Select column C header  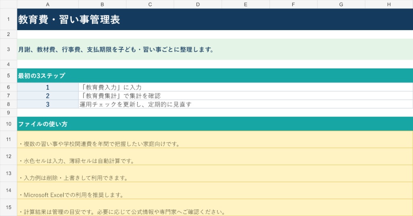point(150,4)
